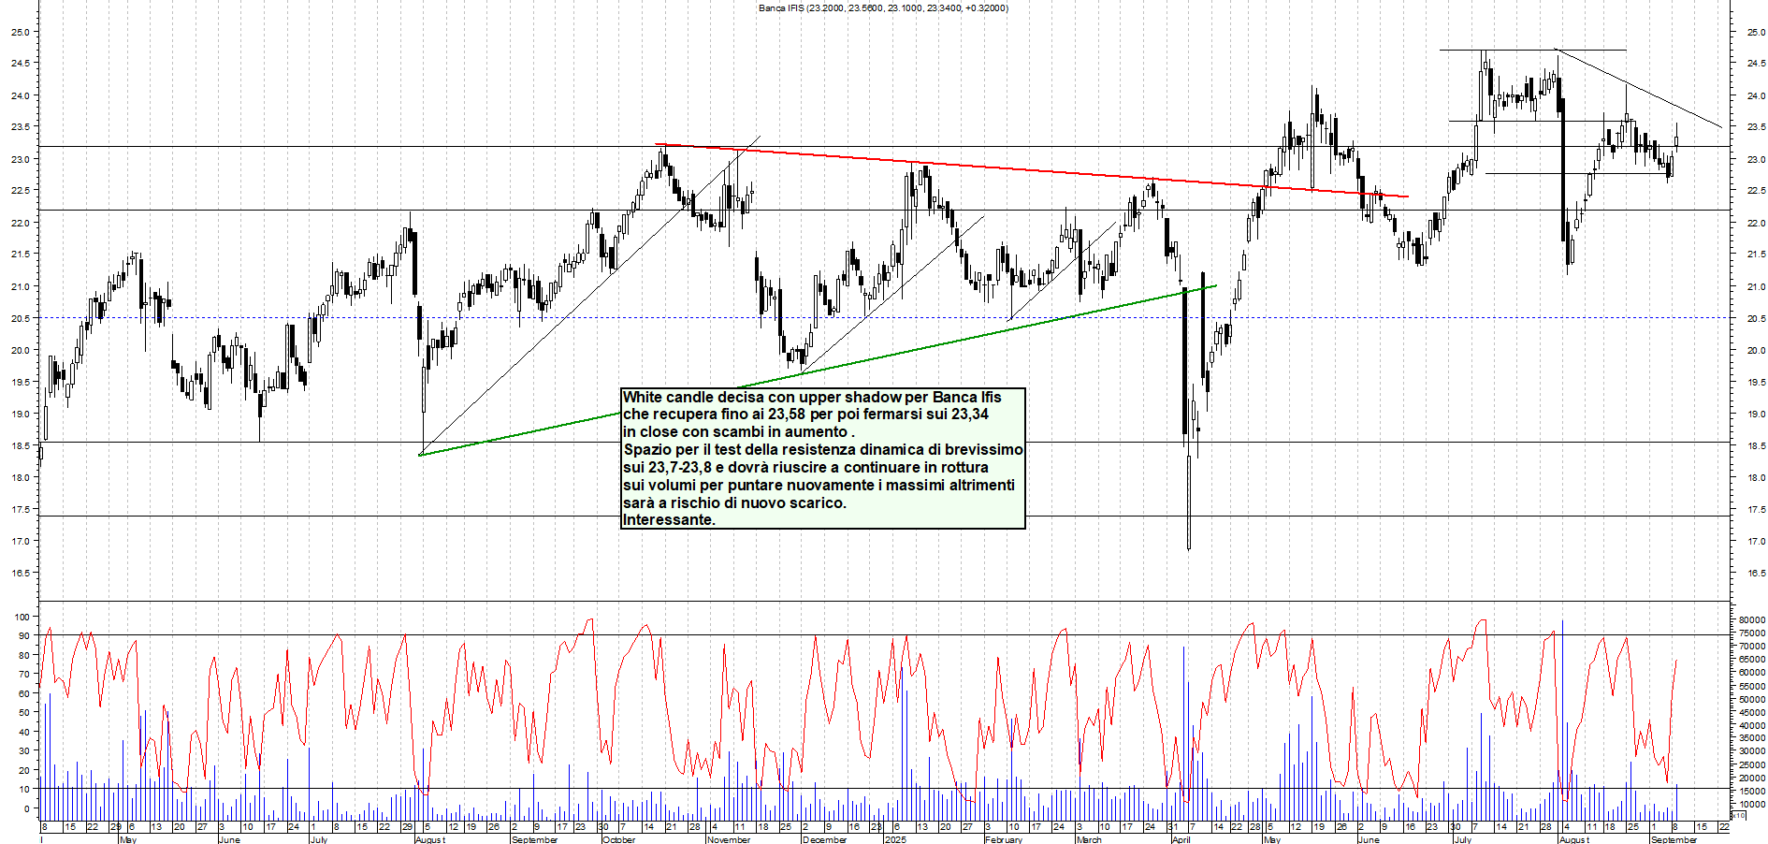Select the 16.5 price label on the left axis
The height and width of the screenshot is (844, 1768).
(20, 573)
